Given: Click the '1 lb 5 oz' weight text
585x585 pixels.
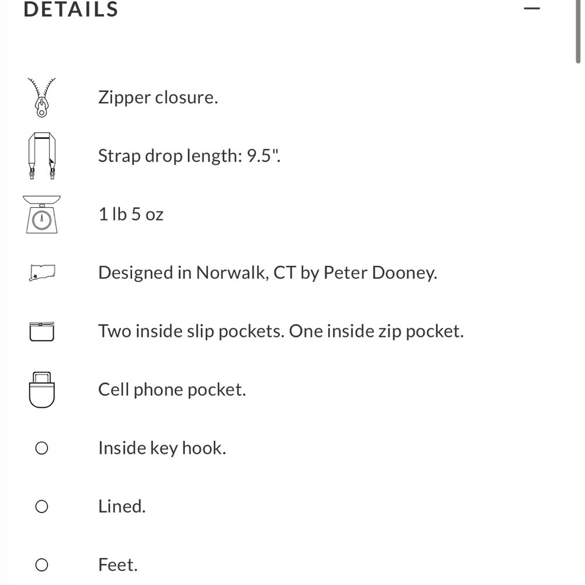Looking at the screenshot, I should click(x=130, y=214).
